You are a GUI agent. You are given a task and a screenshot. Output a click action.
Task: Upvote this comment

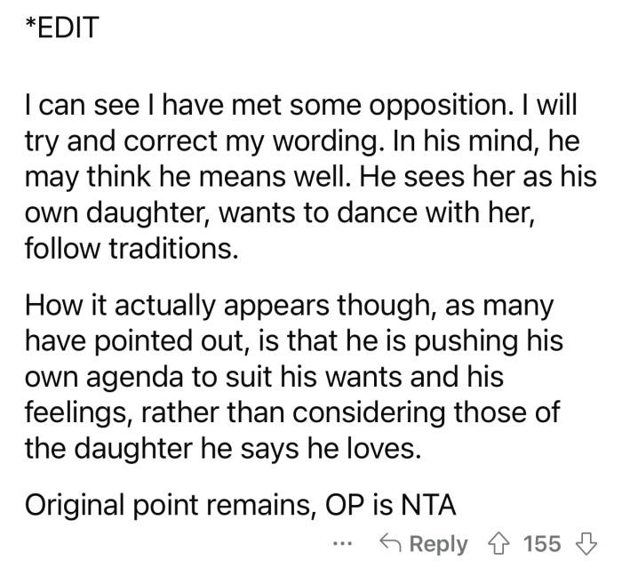coord(500,543)
